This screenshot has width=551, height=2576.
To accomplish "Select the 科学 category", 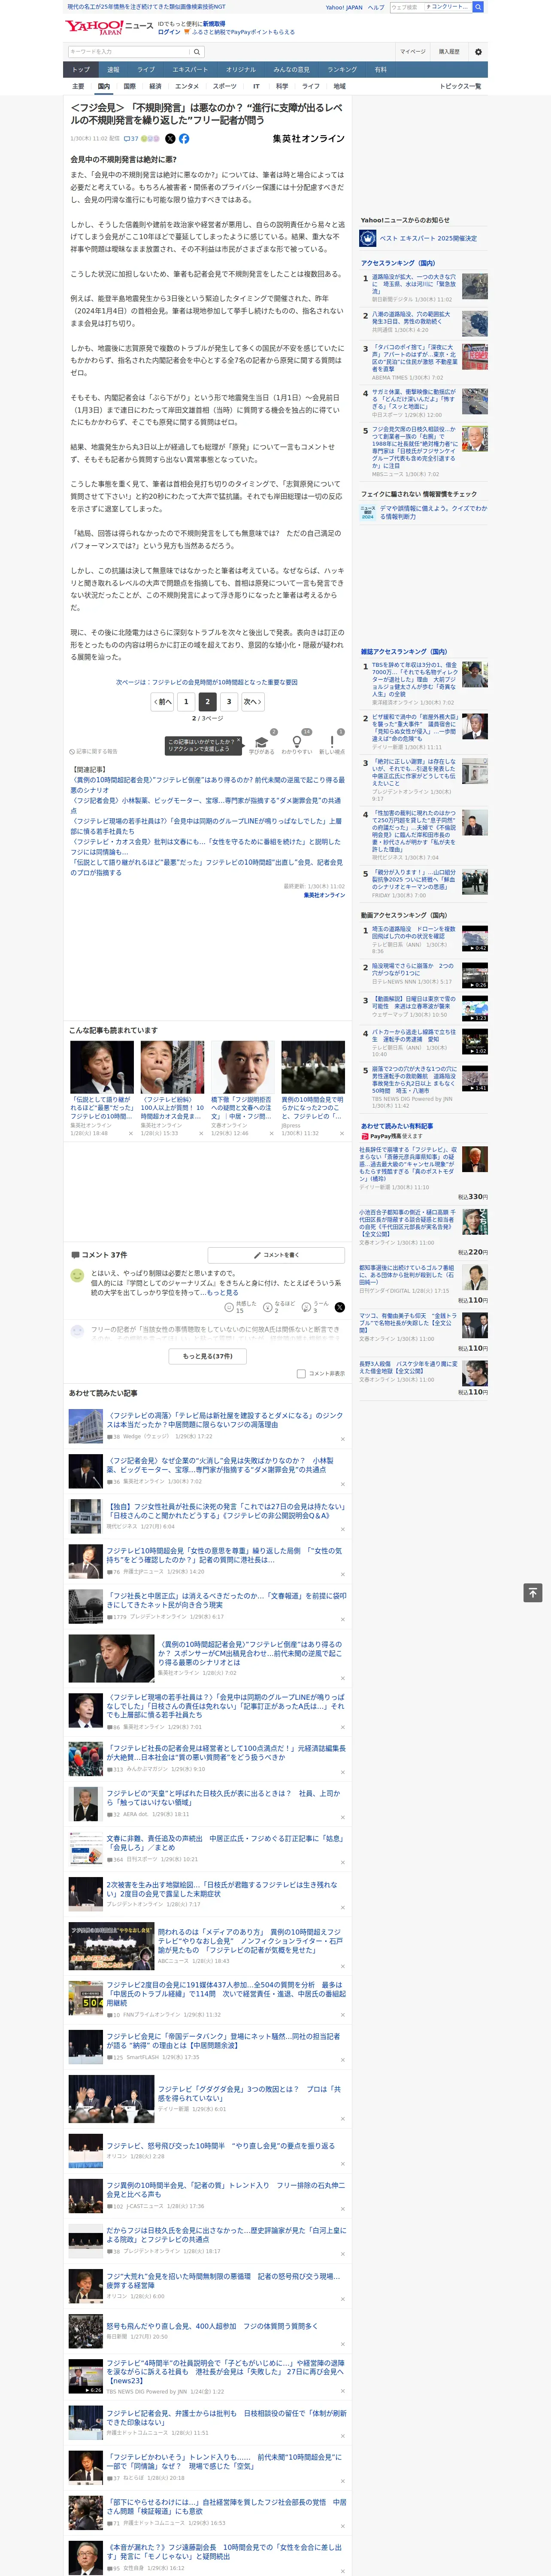I will click(282, 86).
